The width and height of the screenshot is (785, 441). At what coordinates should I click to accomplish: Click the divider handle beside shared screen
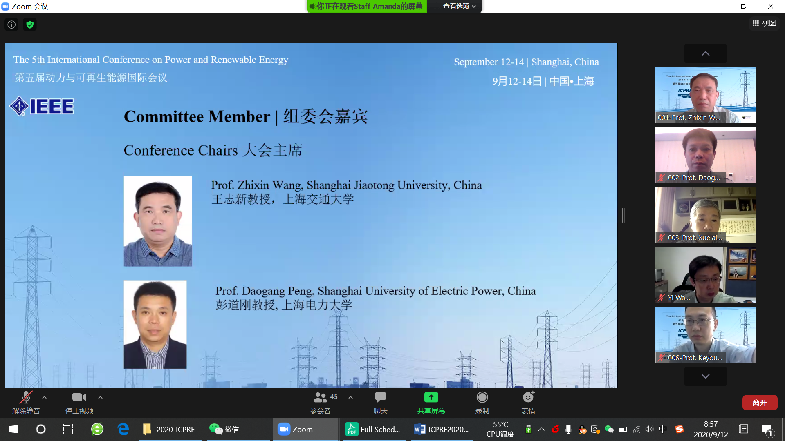[623, 215]
